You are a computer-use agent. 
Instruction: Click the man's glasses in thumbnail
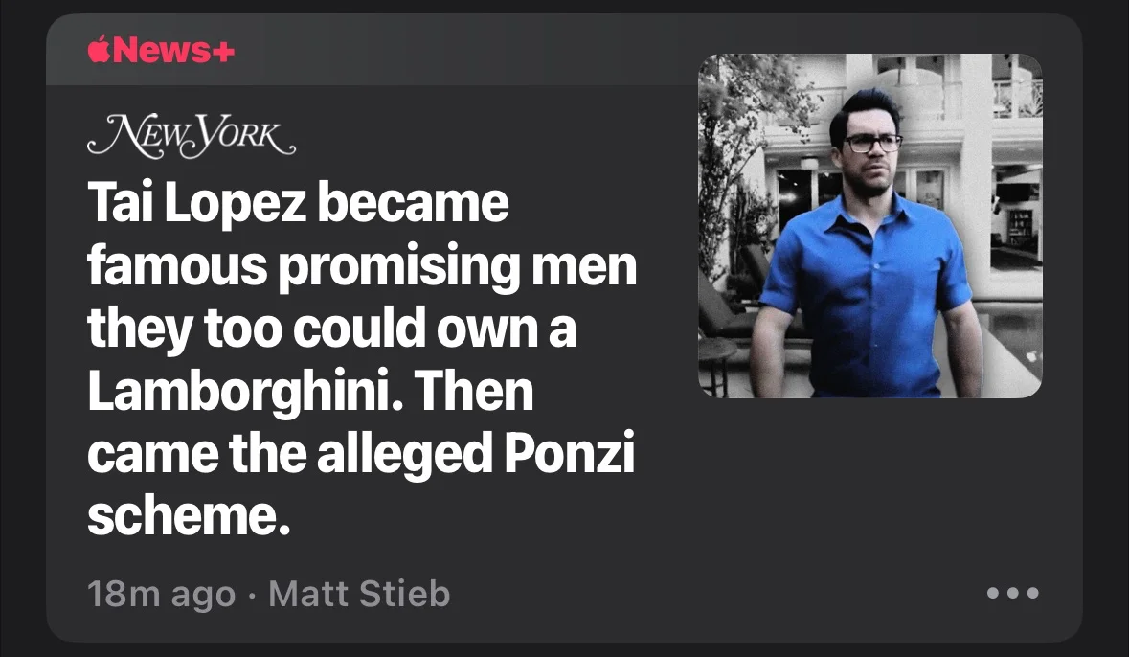(872, 144)
